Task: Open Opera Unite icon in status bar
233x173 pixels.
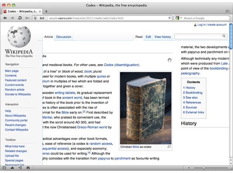Action: point(20,168)
